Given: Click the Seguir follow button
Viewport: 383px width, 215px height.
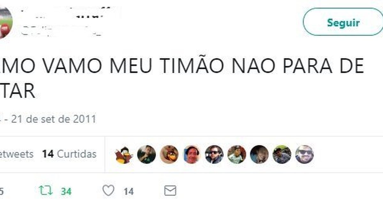Looking at the screenshot, I should (343, 22).
